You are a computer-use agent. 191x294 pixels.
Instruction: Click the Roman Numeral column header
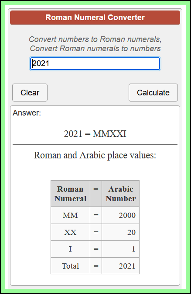[71, 194]
